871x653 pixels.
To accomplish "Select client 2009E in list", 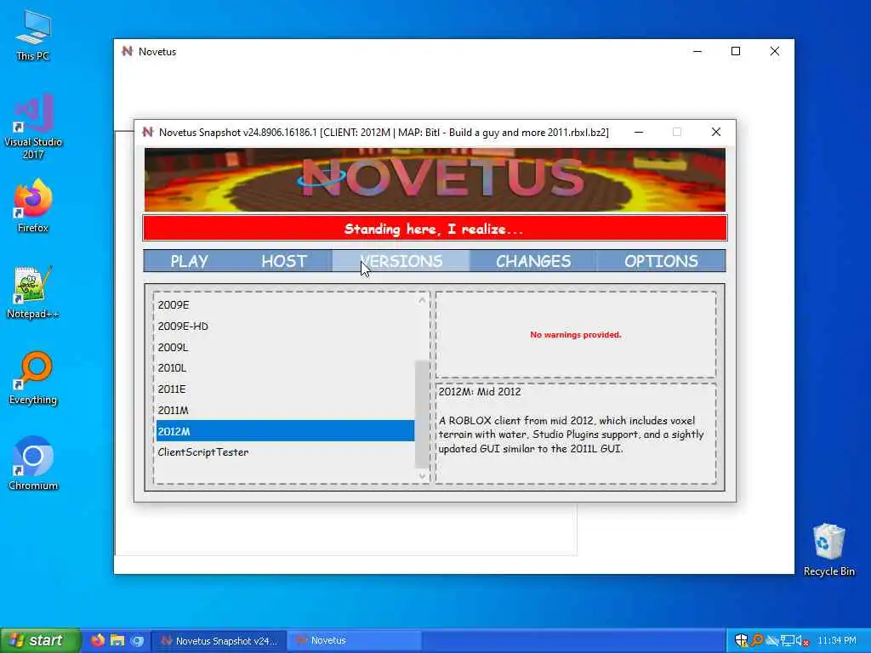I will point(285,305).
